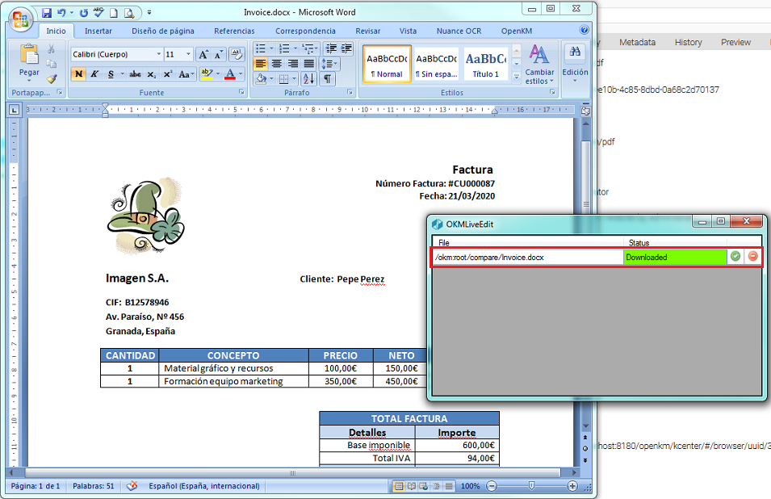Open the Diseño de página tab
771x499 pixels.
point(163,31)
